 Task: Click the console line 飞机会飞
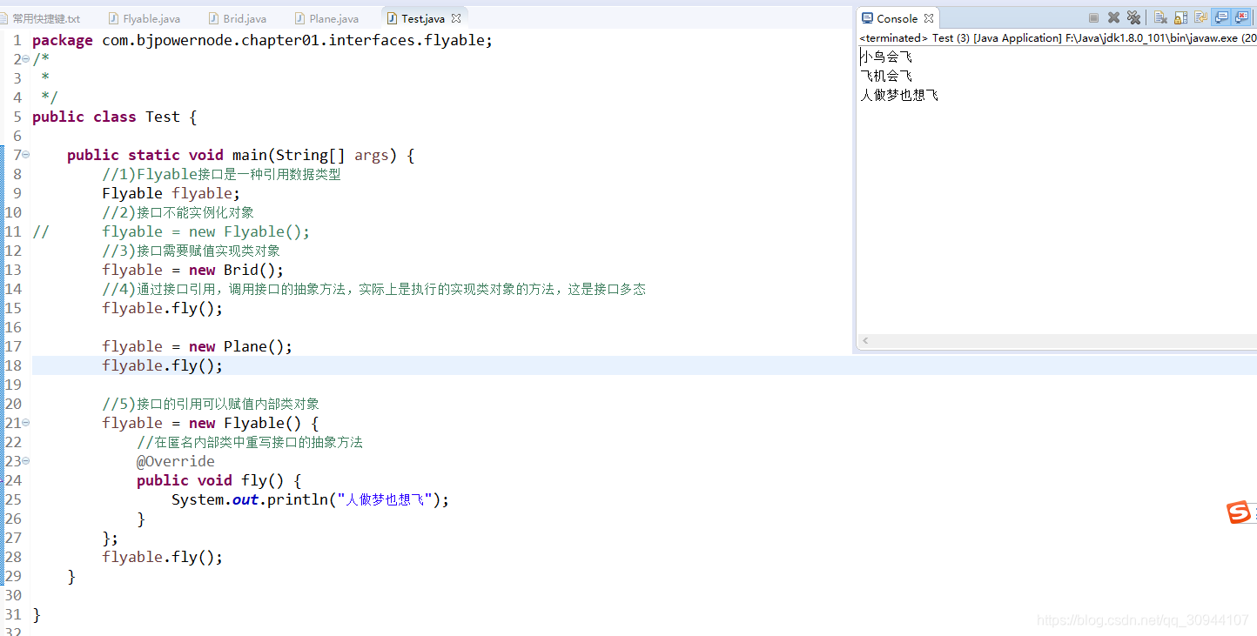[886, 76]
